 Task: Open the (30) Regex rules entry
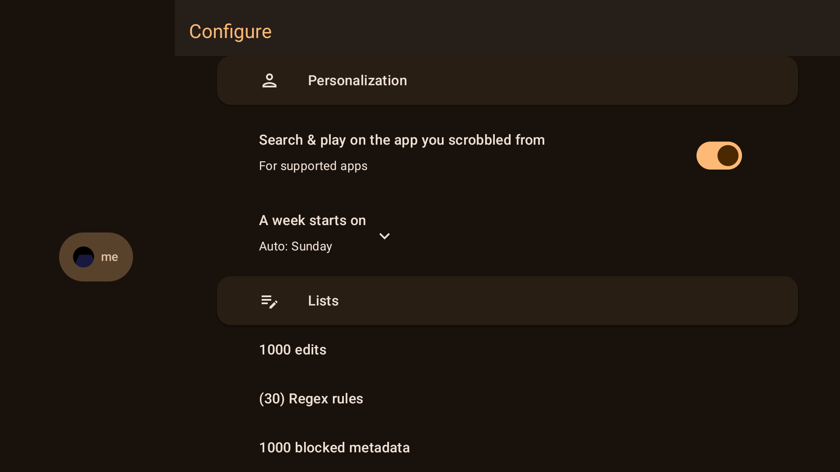click(x=311, y=399)
